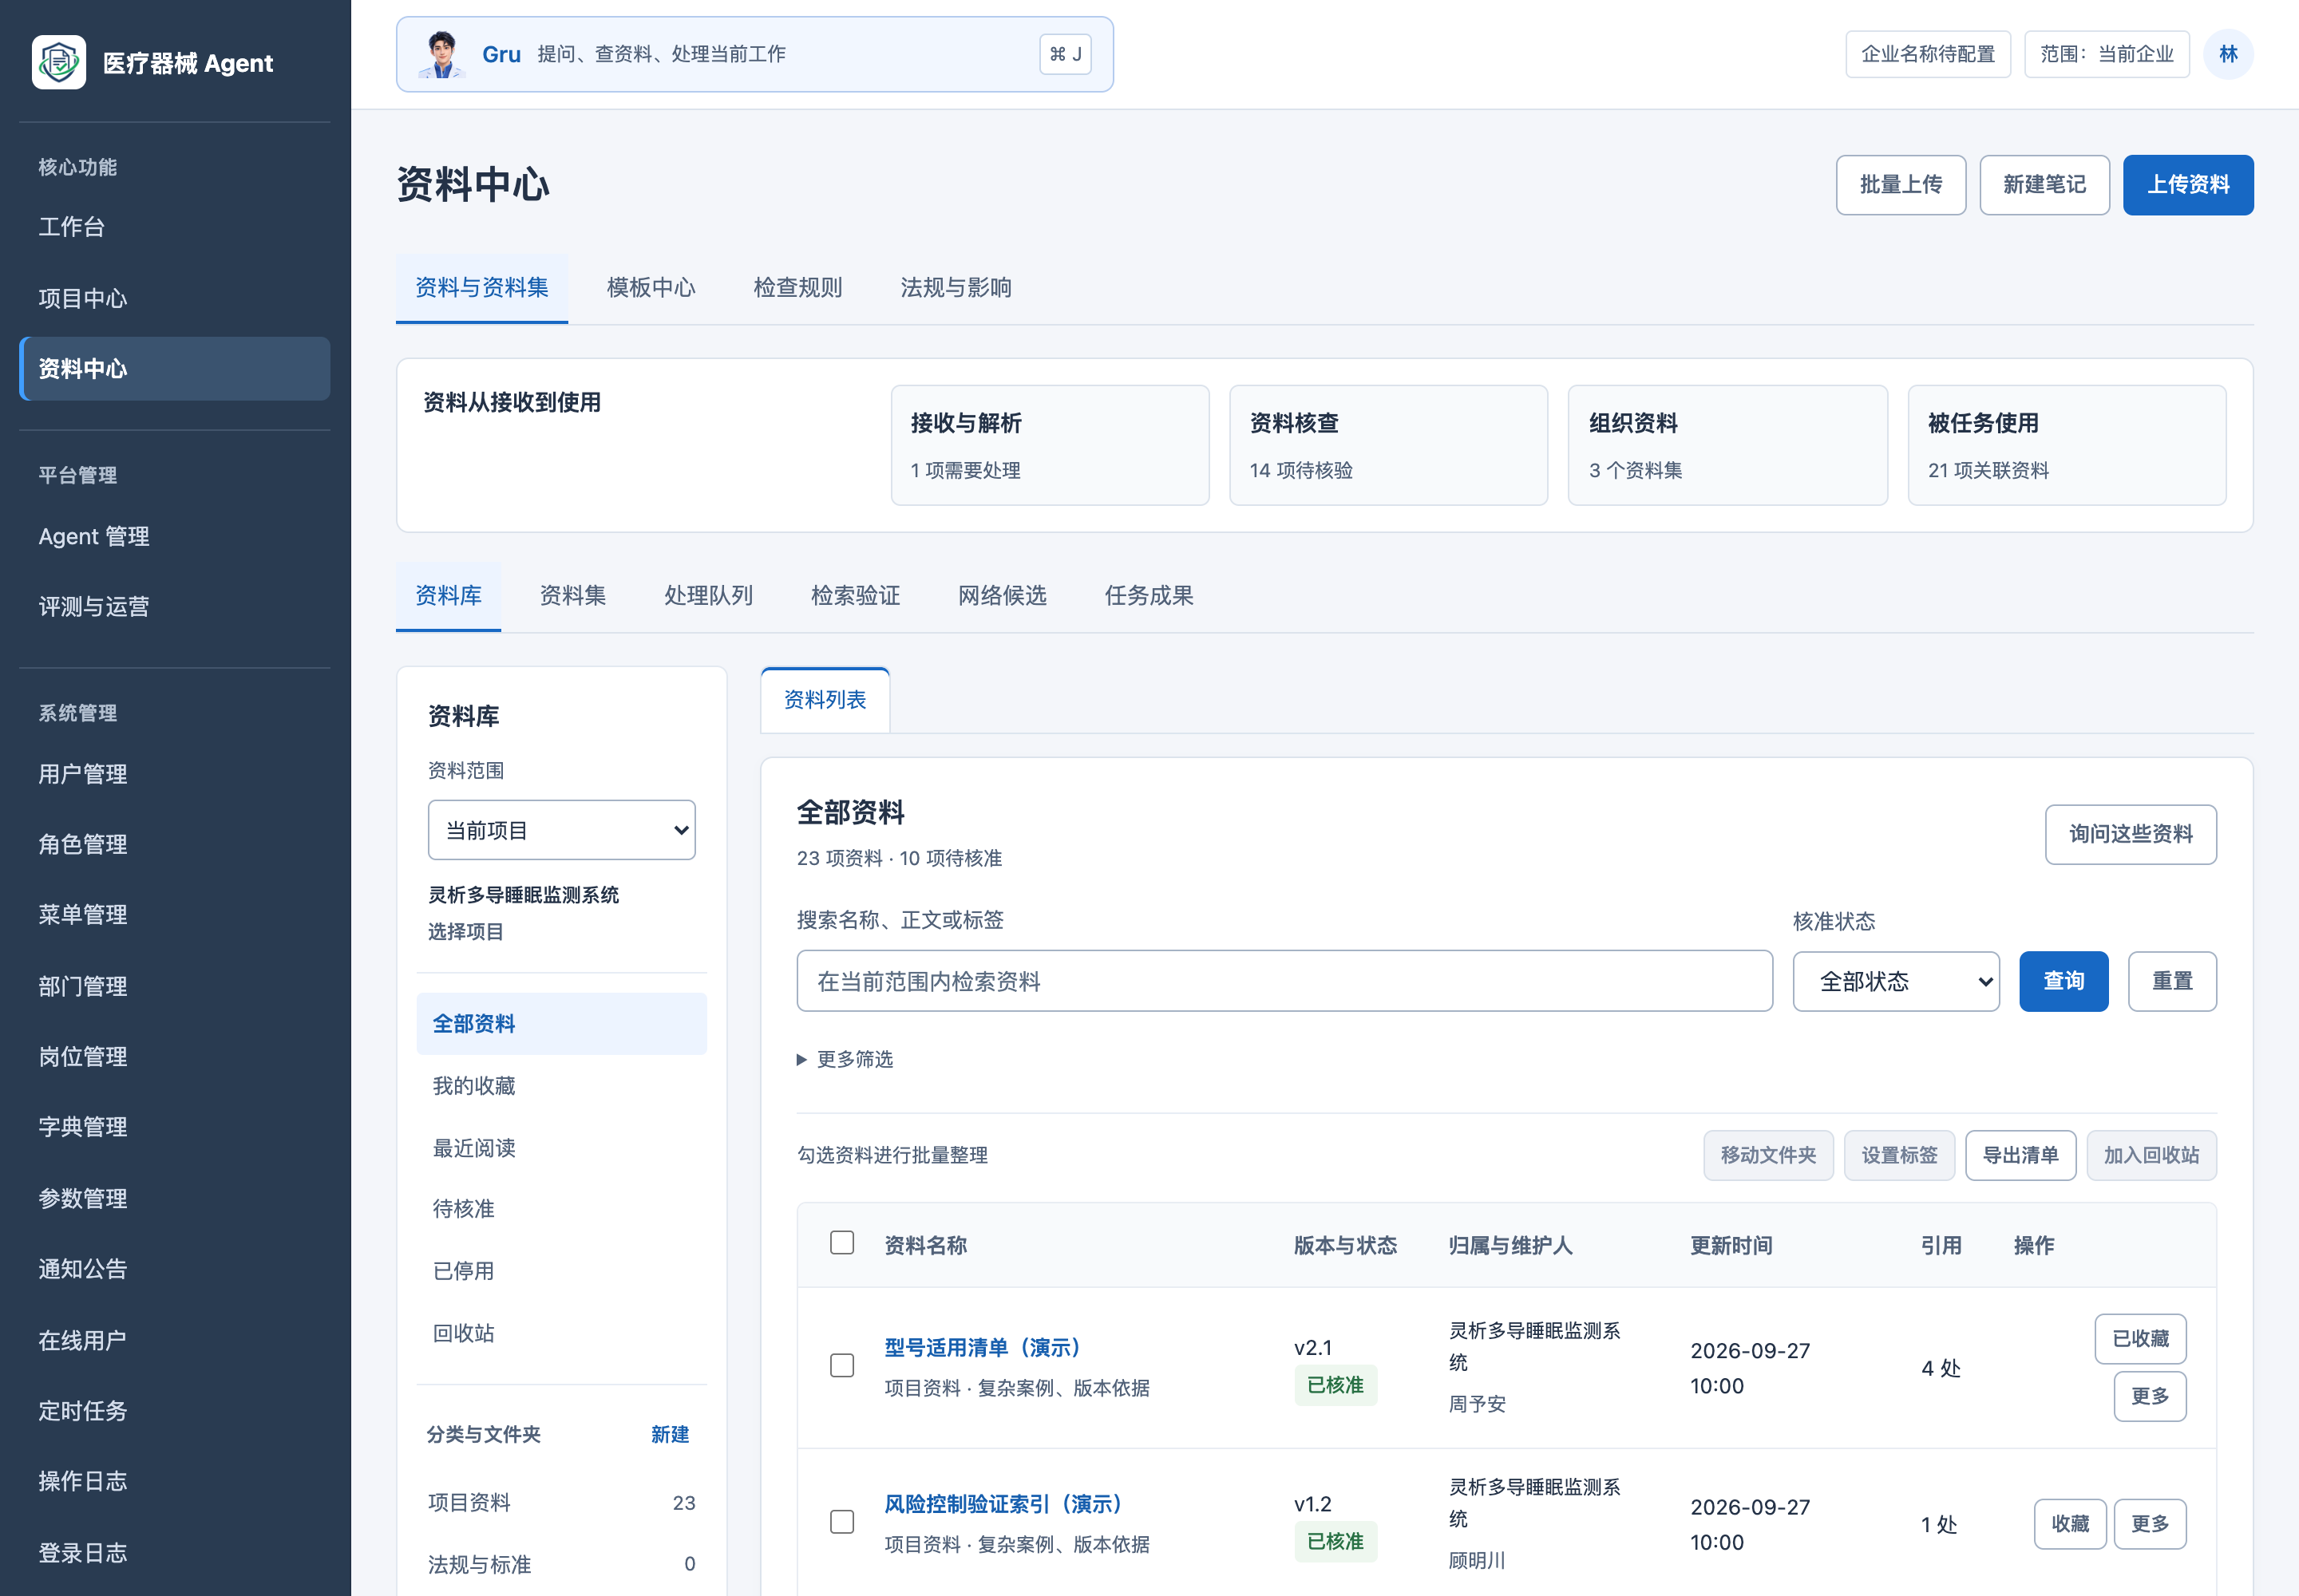The width and height of the screenshot is (2299, 1596).
Task: Click the 导出清单 button
Action: tap(2020, 1155)
